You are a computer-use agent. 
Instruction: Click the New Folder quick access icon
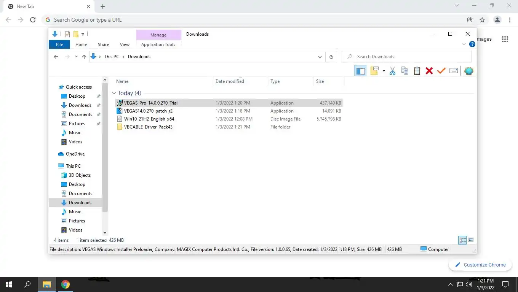pyautogui.click(x=76, y=34)
